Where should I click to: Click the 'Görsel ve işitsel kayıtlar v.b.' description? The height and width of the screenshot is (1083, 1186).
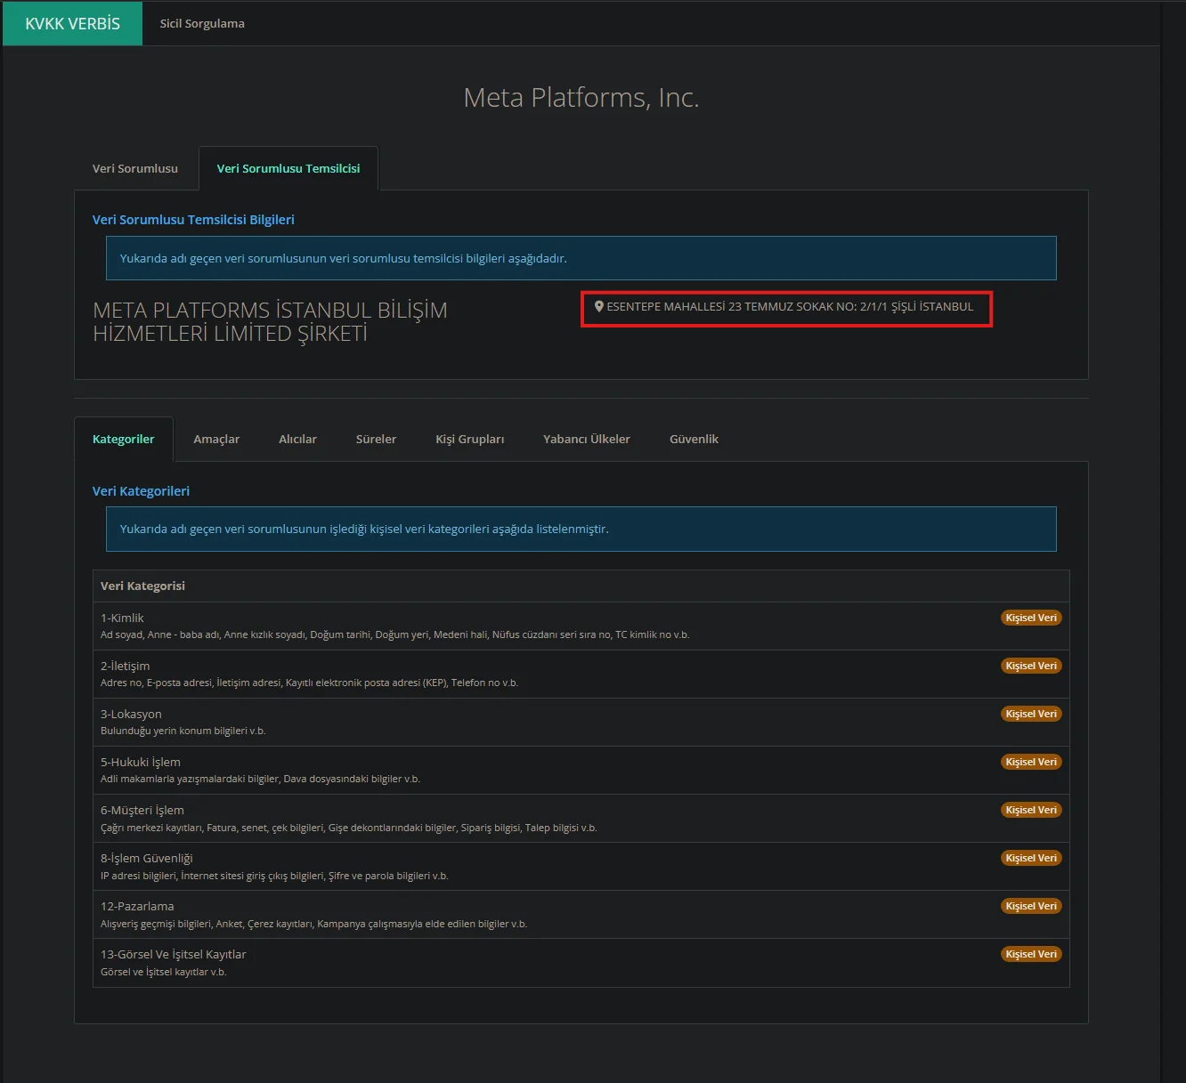pos(163,972)
